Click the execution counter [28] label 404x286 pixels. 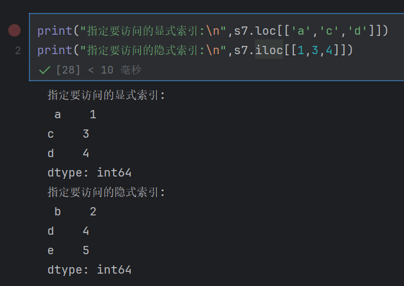(68, 70)
